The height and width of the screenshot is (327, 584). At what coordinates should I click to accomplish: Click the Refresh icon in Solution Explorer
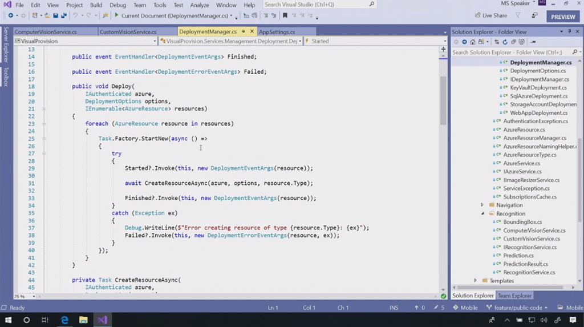click(505, 42)
